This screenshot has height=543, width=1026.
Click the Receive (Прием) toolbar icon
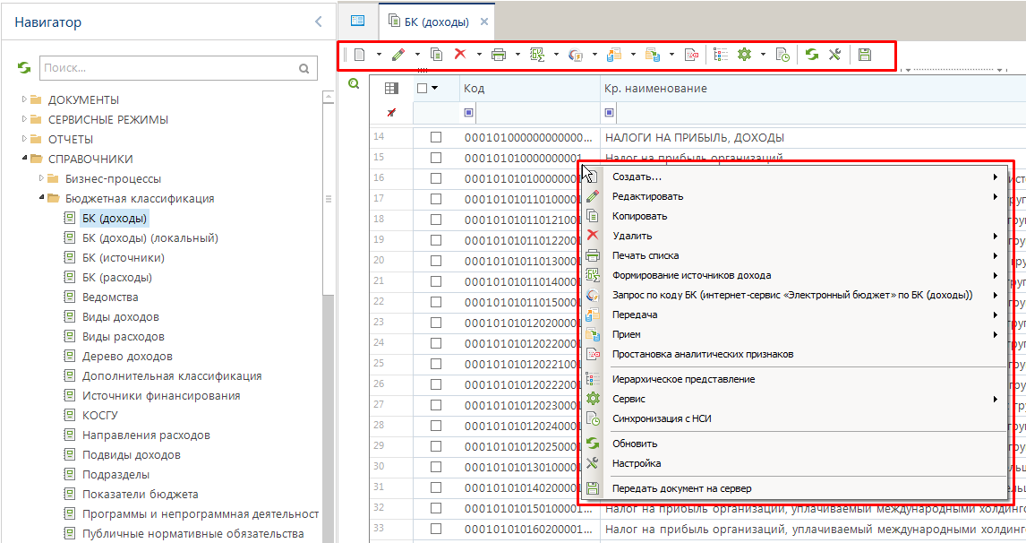pyautogui.click(x=653, y=55)
